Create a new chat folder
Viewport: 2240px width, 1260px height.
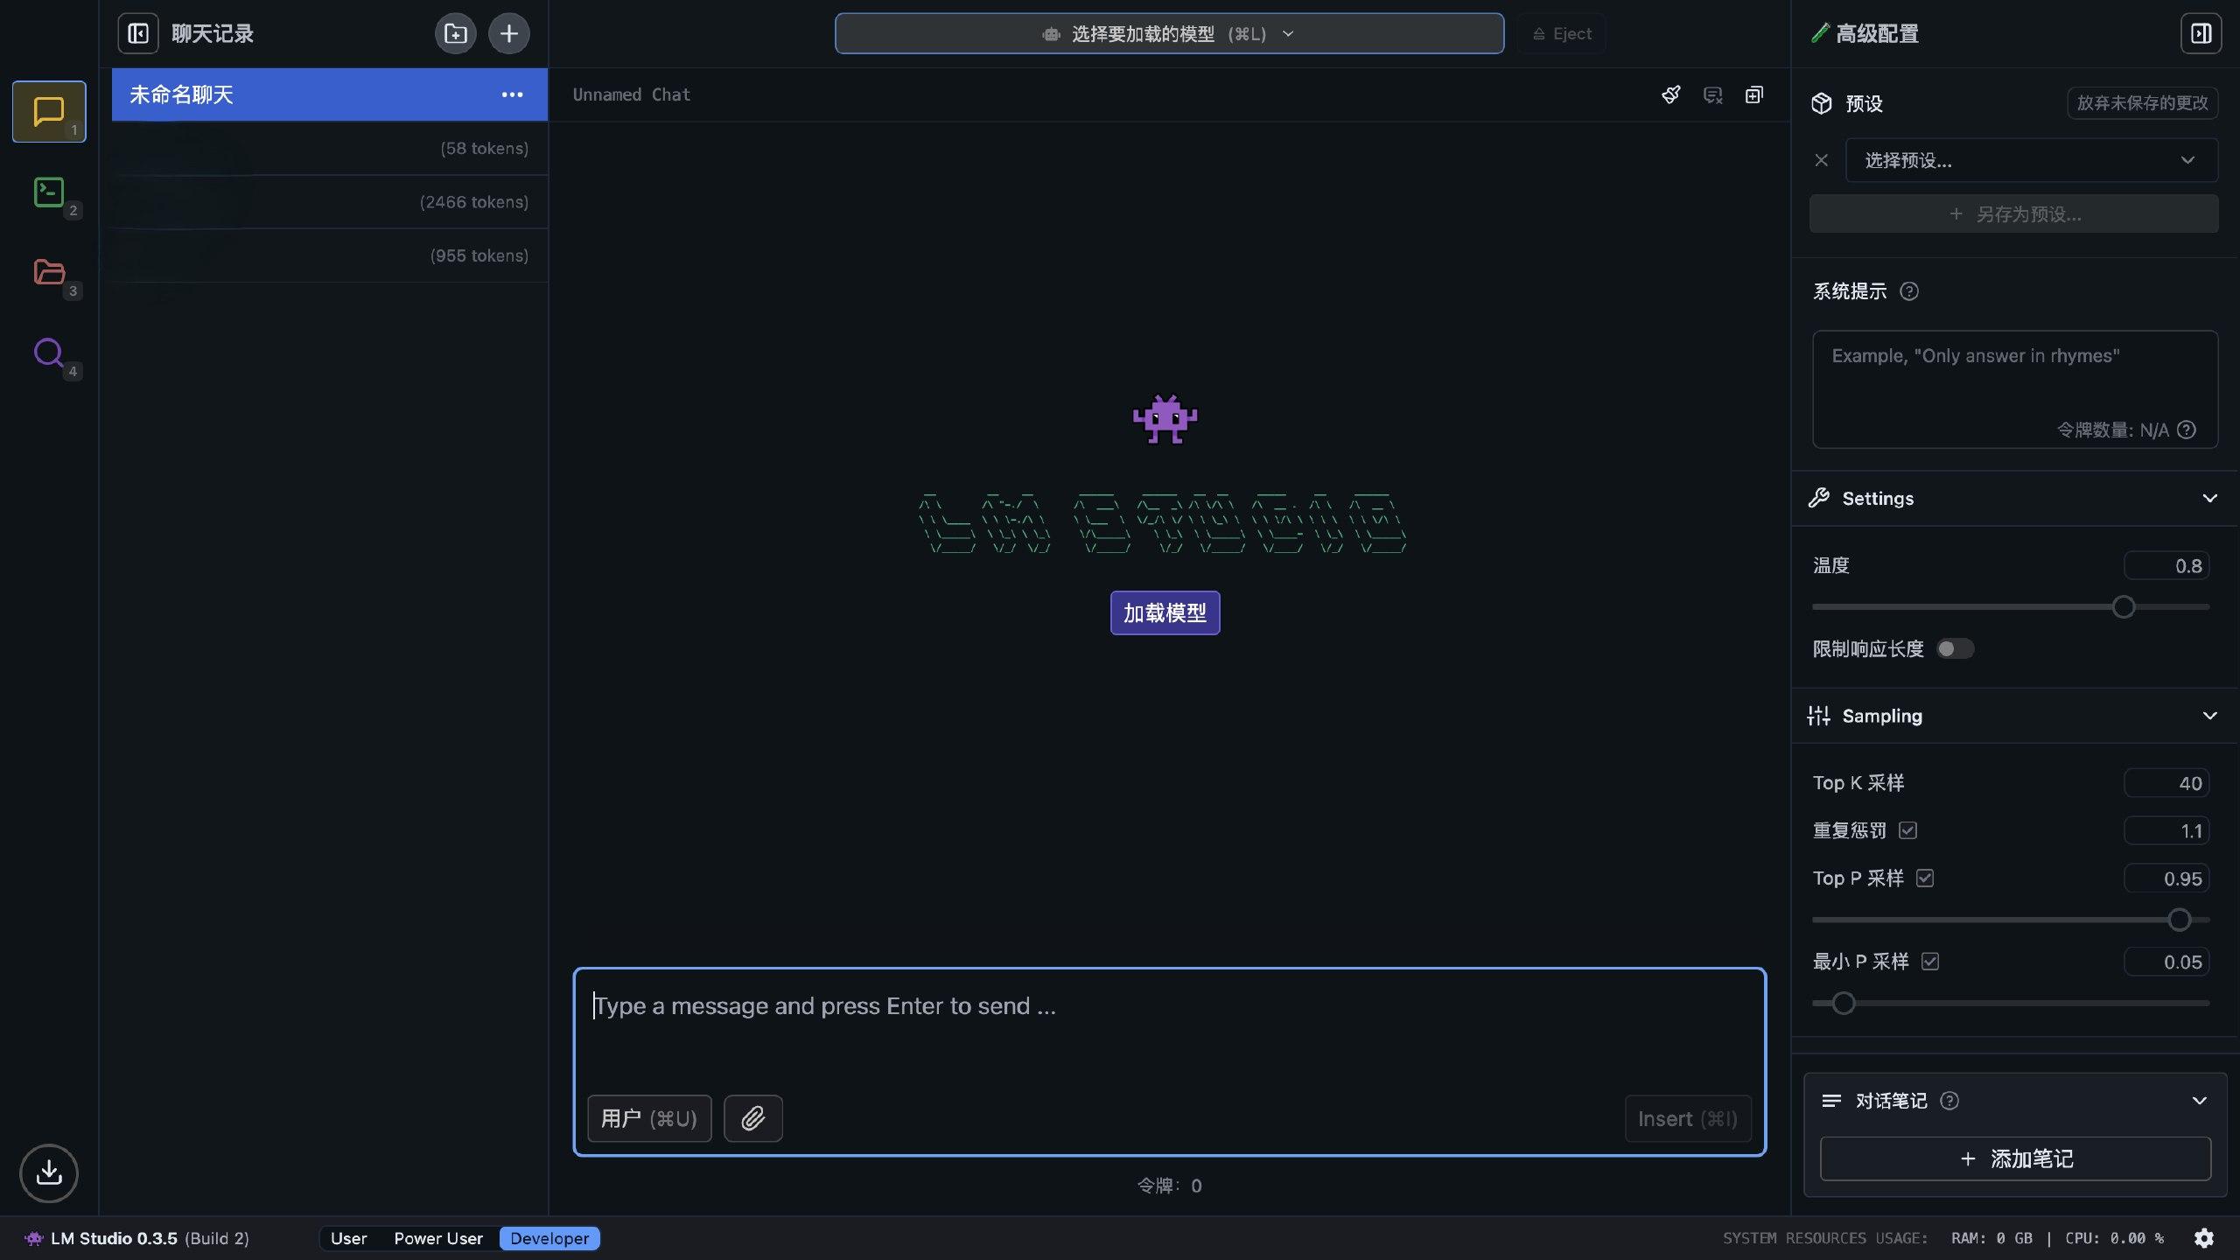tap(455, 33)
